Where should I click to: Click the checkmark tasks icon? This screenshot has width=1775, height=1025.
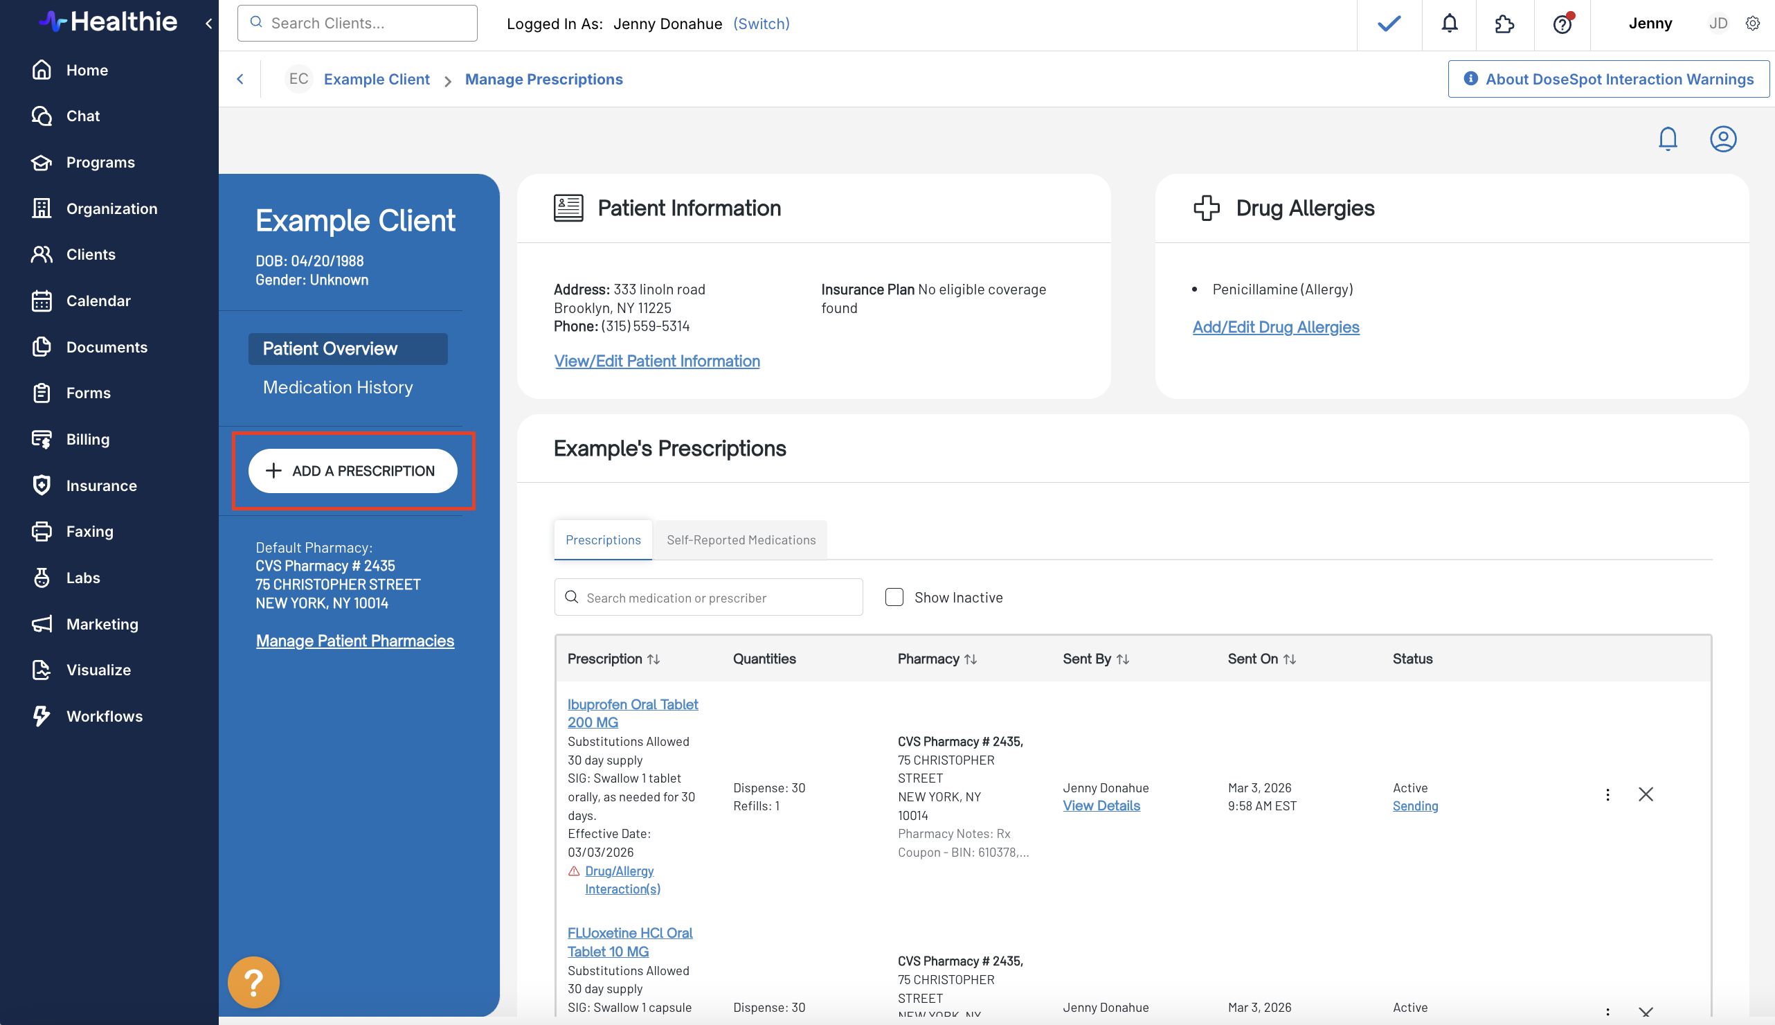pyautogui.click(x=1389, y=24)
